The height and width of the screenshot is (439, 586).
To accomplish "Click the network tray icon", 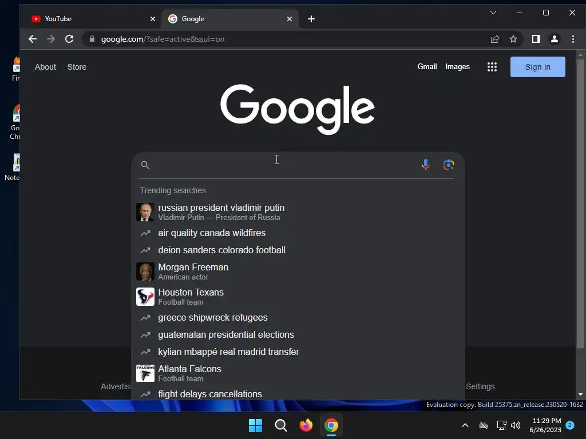I will (x=501, y=425).
